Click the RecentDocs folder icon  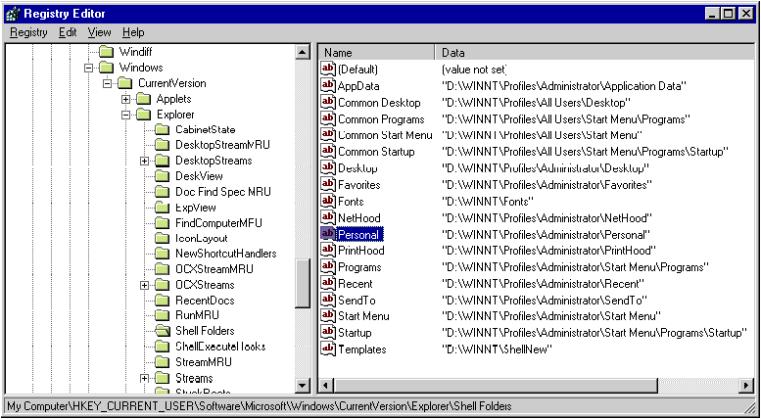tap(162, 301)
